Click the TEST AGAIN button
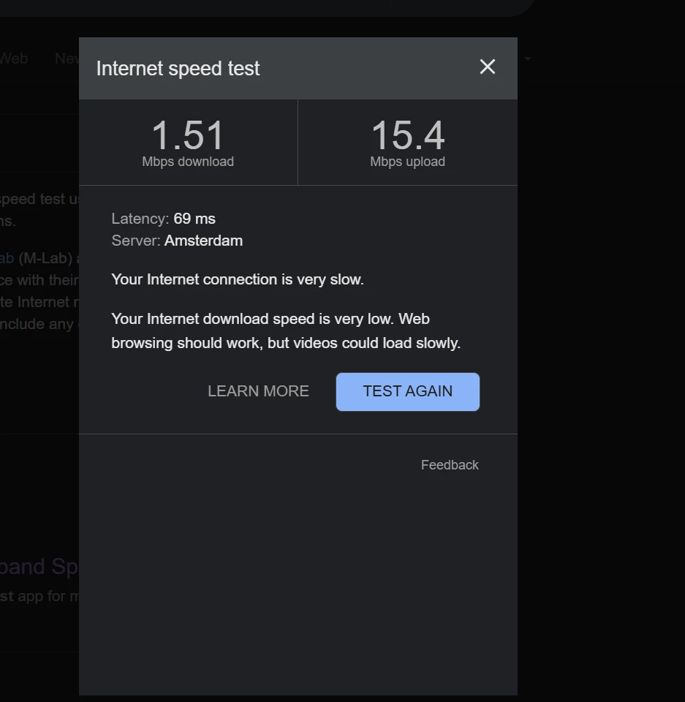The image size is (685, 702). click(x=408, y=391)
